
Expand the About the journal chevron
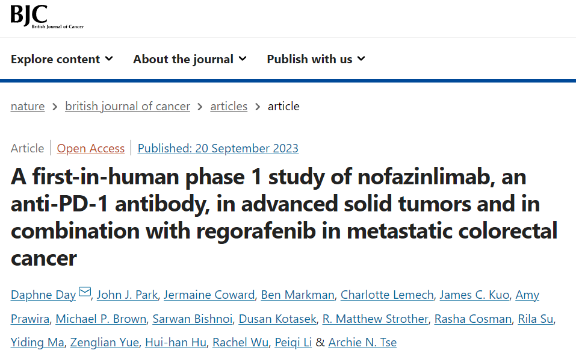click(243, 58)
